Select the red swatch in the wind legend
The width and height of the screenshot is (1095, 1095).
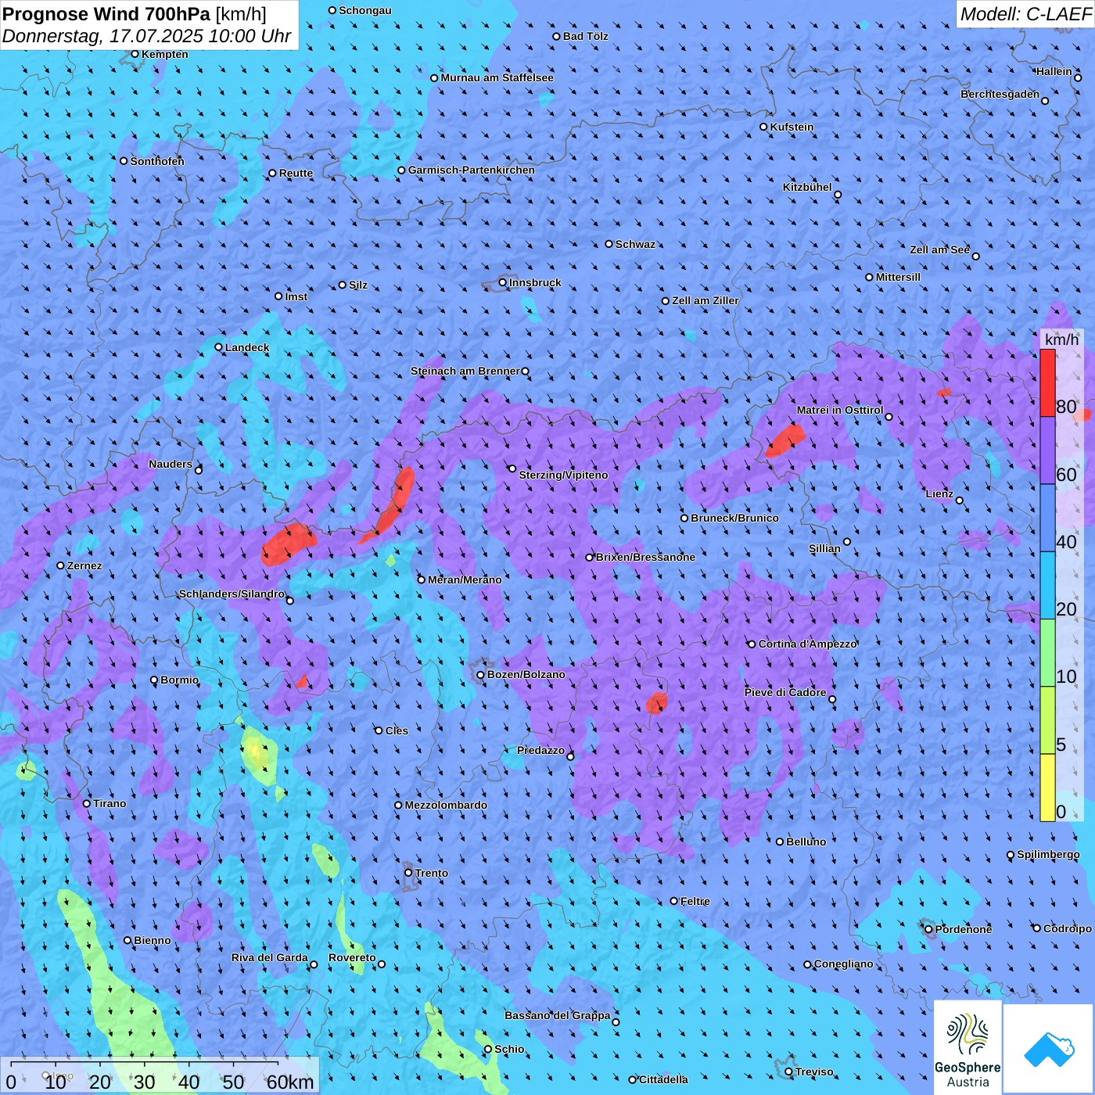click(1047, 383)
